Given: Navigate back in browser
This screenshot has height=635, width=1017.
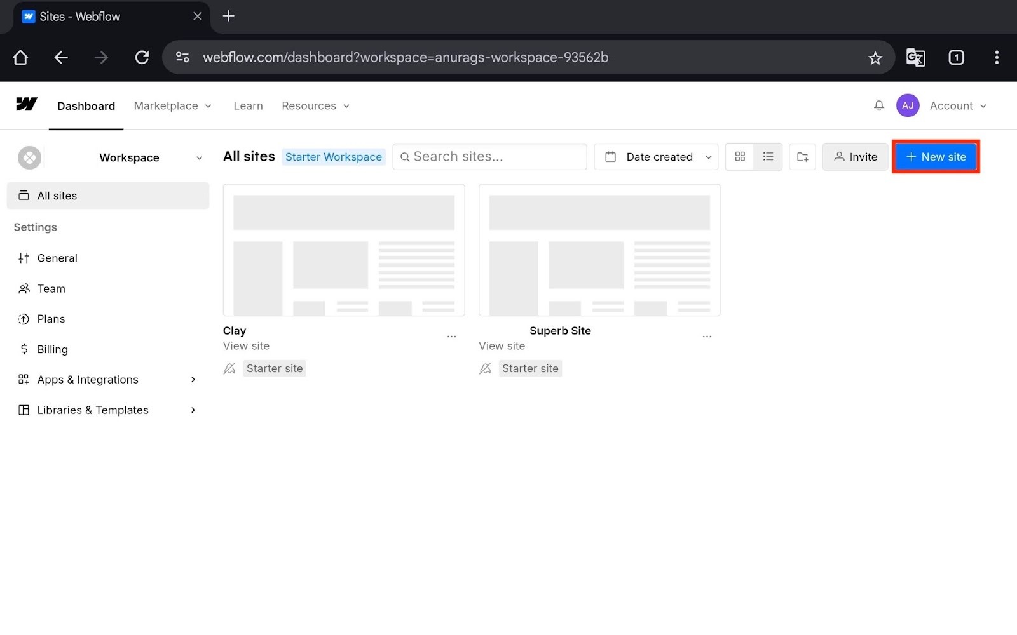Looking at the screenshot, I should 61,58.
